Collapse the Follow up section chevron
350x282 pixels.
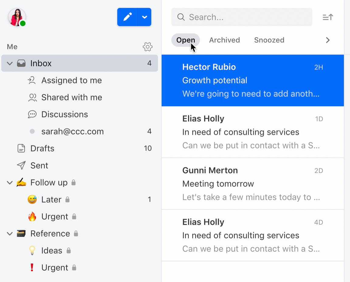[10, 183]
